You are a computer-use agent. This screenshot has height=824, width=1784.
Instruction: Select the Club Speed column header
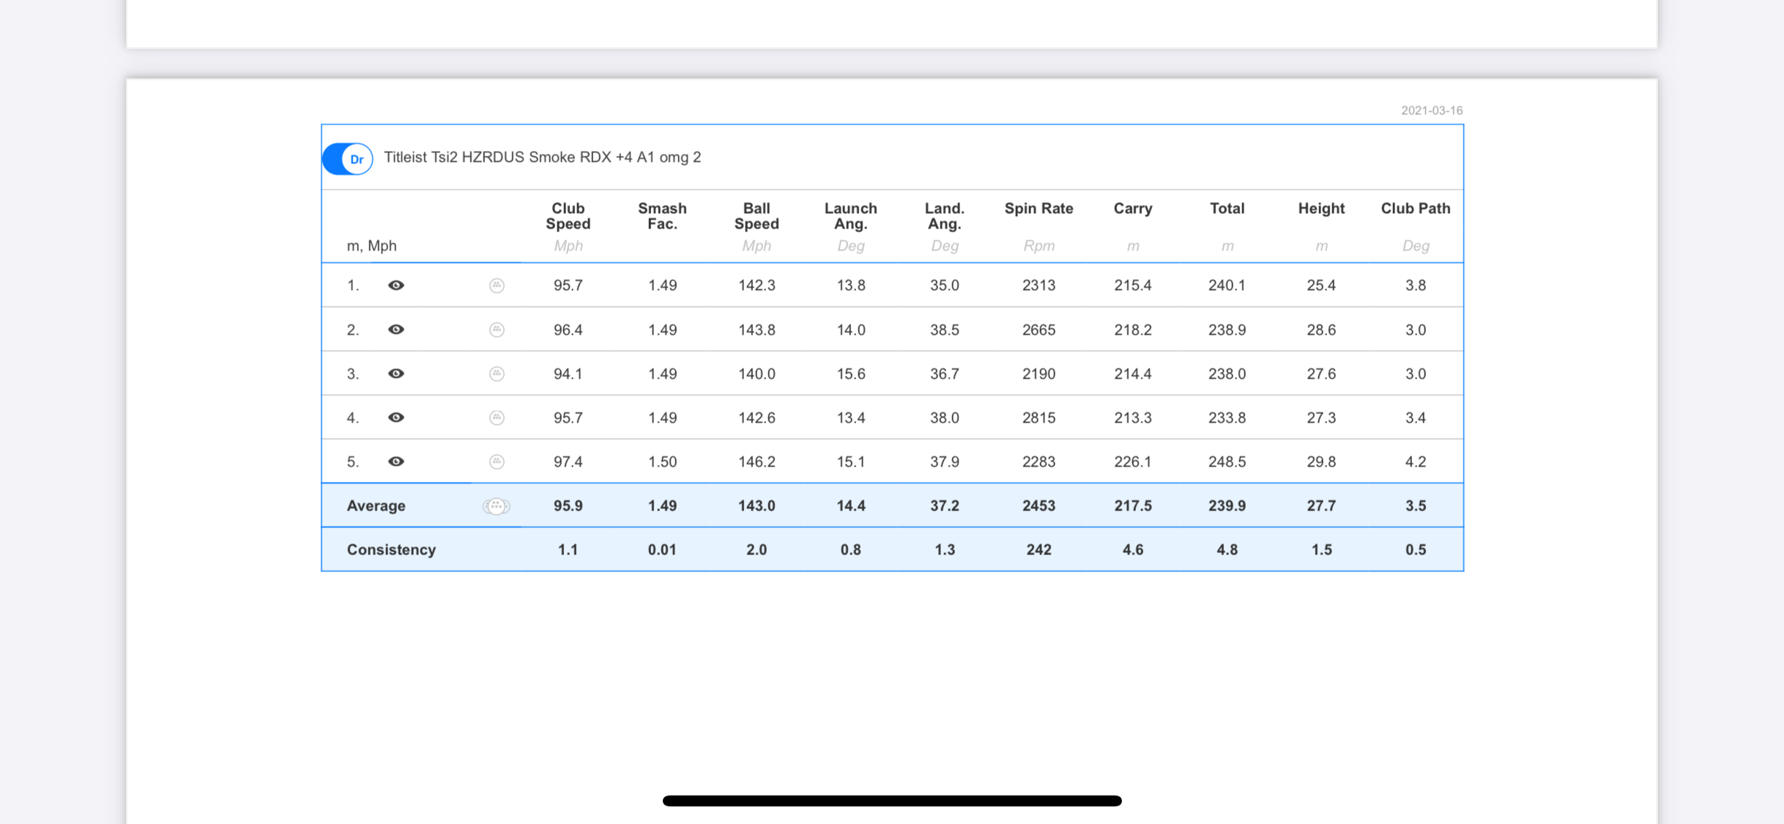click(x=568, y=216)
